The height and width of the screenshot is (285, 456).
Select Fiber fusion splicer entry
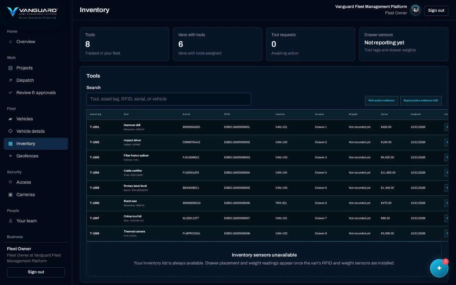tap(136, 155)
